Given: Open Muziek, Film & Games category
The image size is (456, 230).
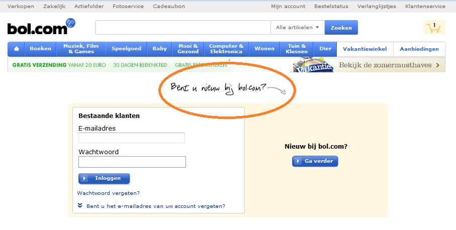Looking at the screenshot, I should tap(81, 49).
